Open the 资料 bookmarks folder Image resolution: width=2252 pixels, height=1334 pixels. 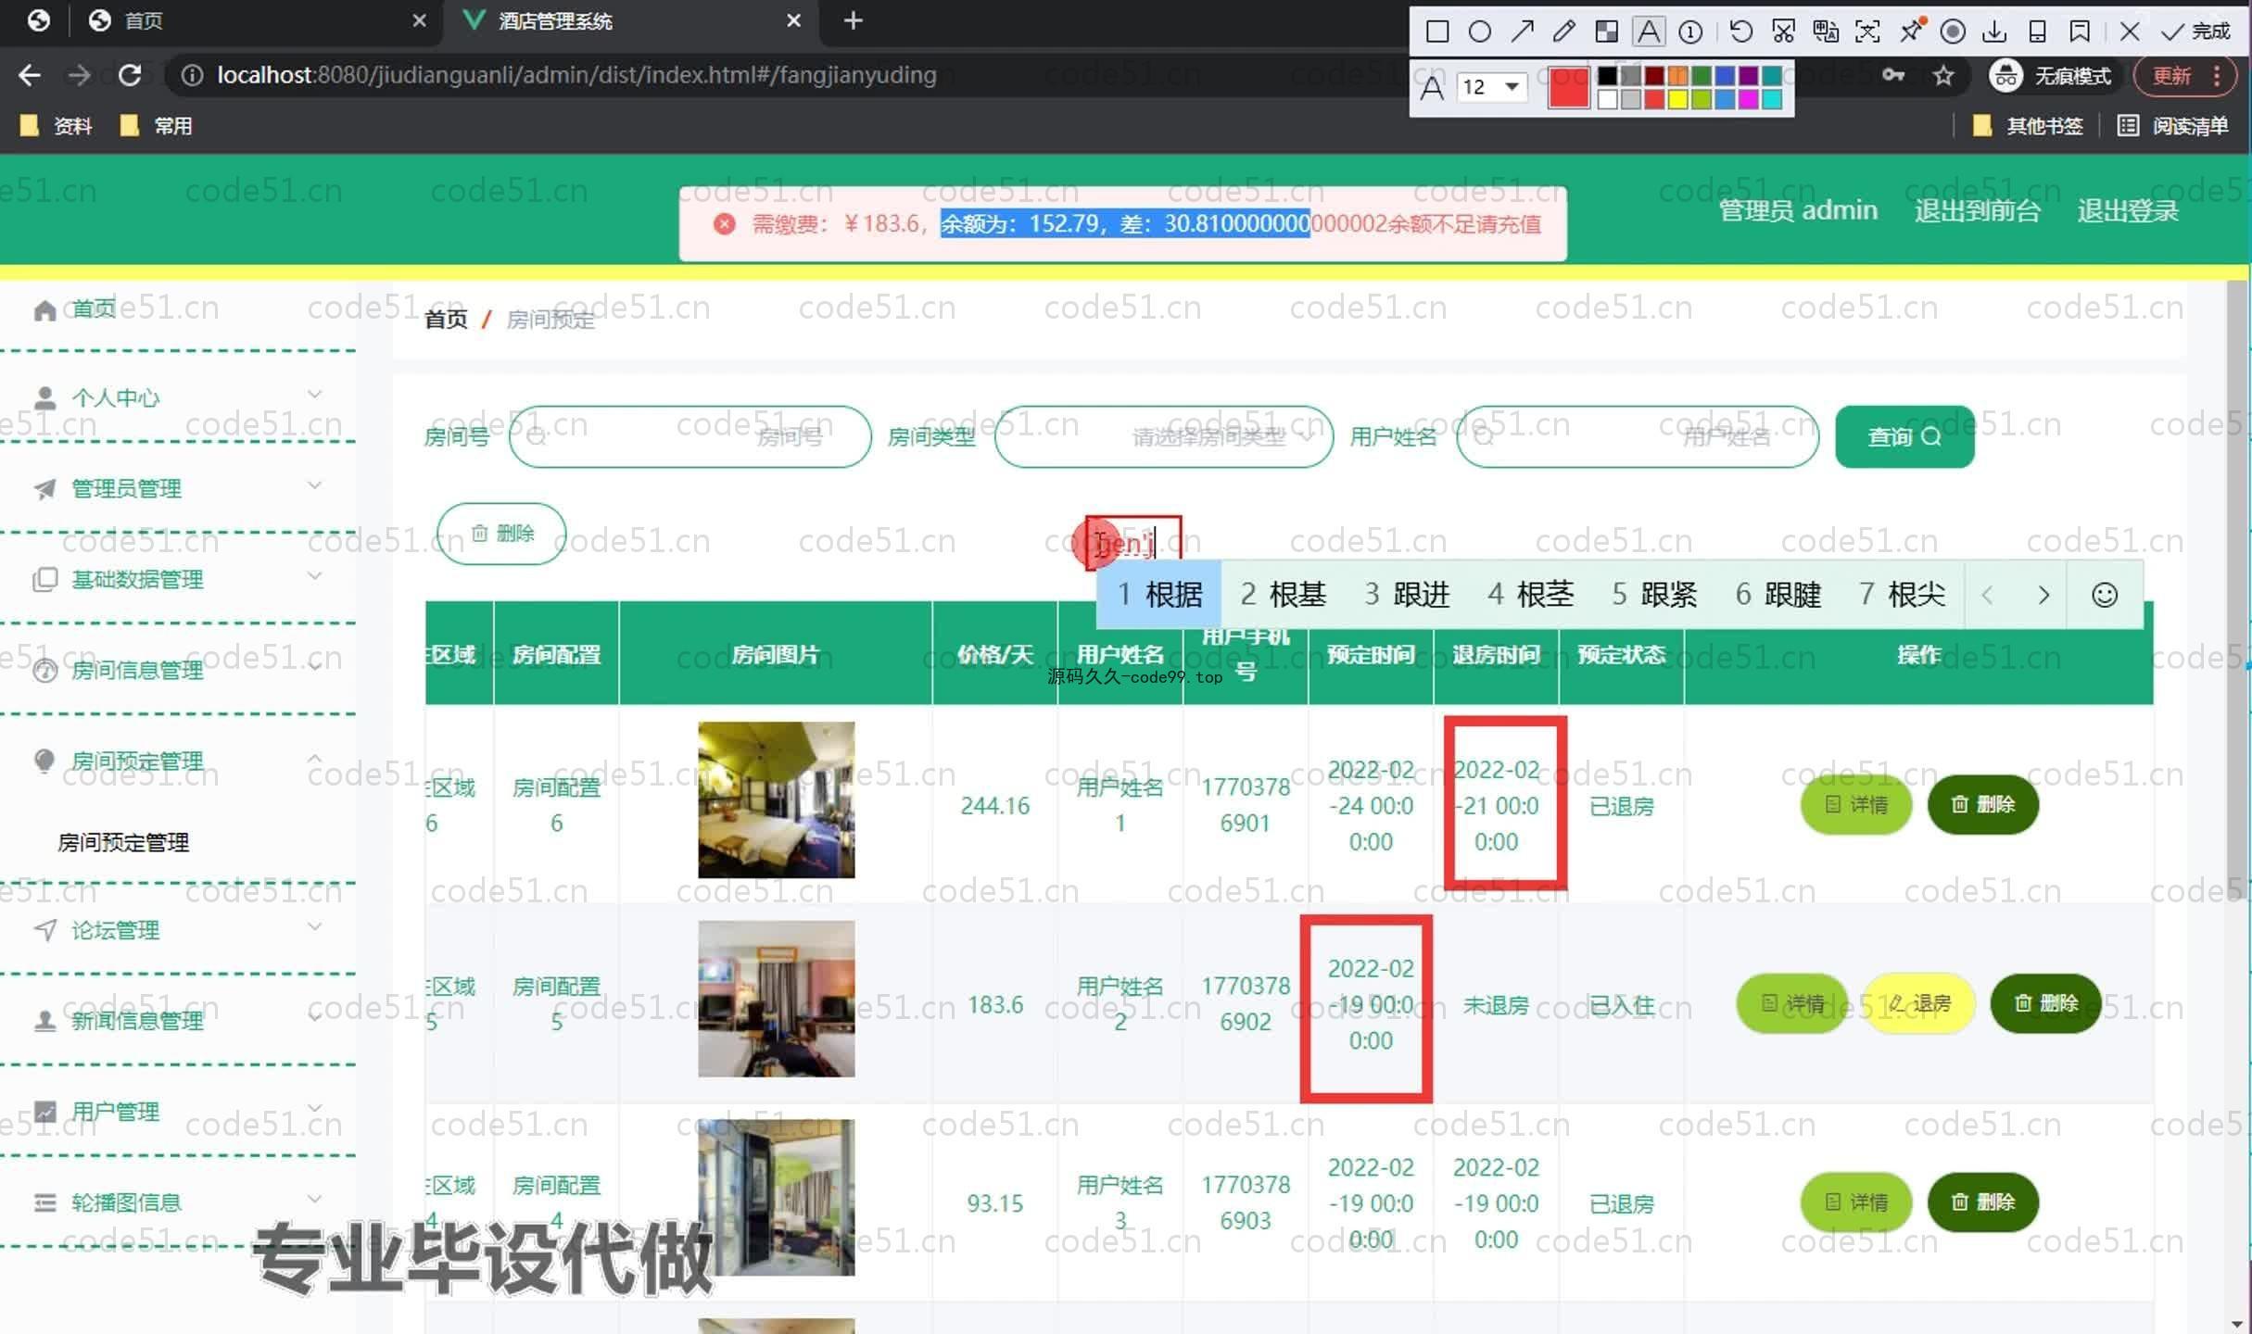[56, 126]
